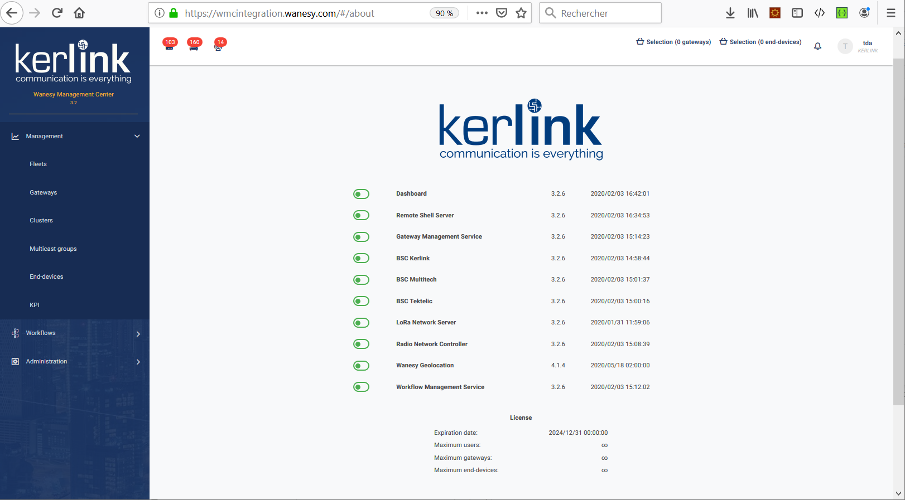Toggle the Dashboard service switch

(361, 194)
